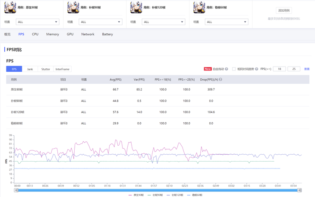Open scene dropdown for 稳帧60帧
Viewport: 315px width, 197px height.
(x=227, y=22)
